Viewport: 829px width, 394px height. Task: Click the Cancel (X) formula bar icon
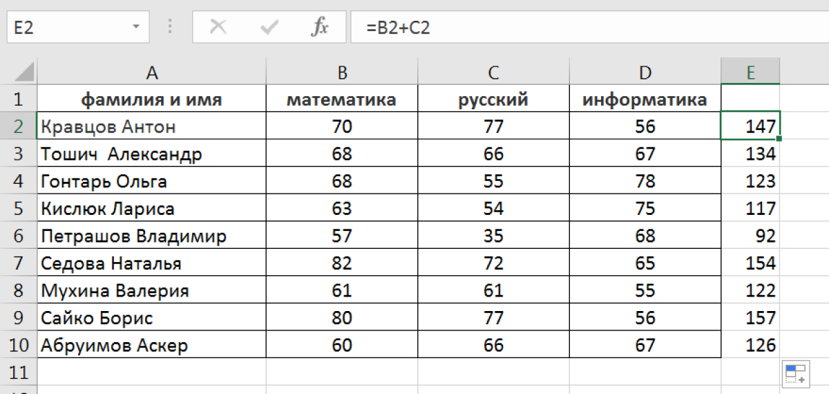[218, 27]
